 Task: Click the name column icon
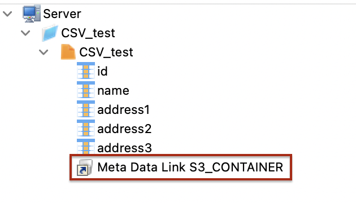(86, 90)
